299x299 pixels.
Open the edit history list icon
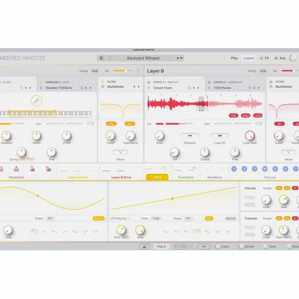coord(183,247)
